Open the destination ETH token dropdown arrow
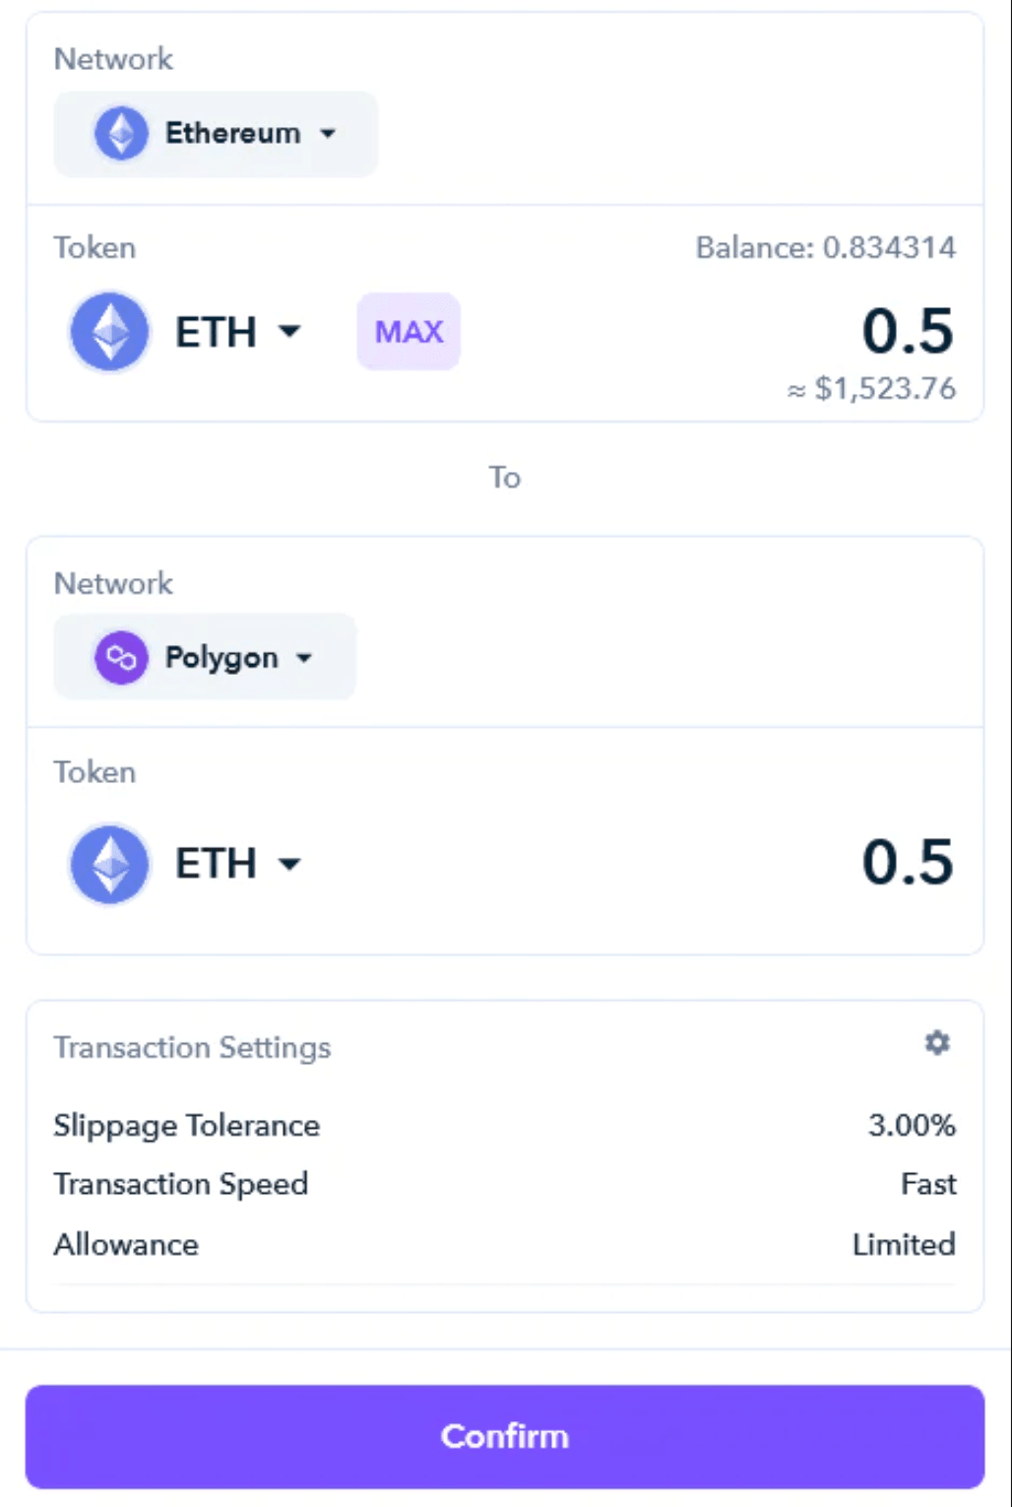Image resolution: width=1012 pixels, height=1507 pixels. [x=289, y=864]
